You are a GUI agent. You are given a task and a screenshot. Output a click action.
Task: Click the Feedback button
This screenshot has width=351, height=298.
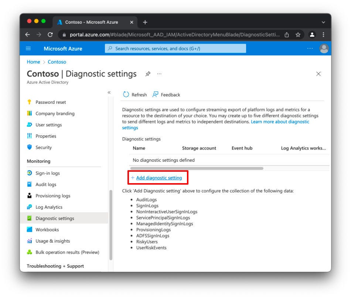[x=166, y=95]
